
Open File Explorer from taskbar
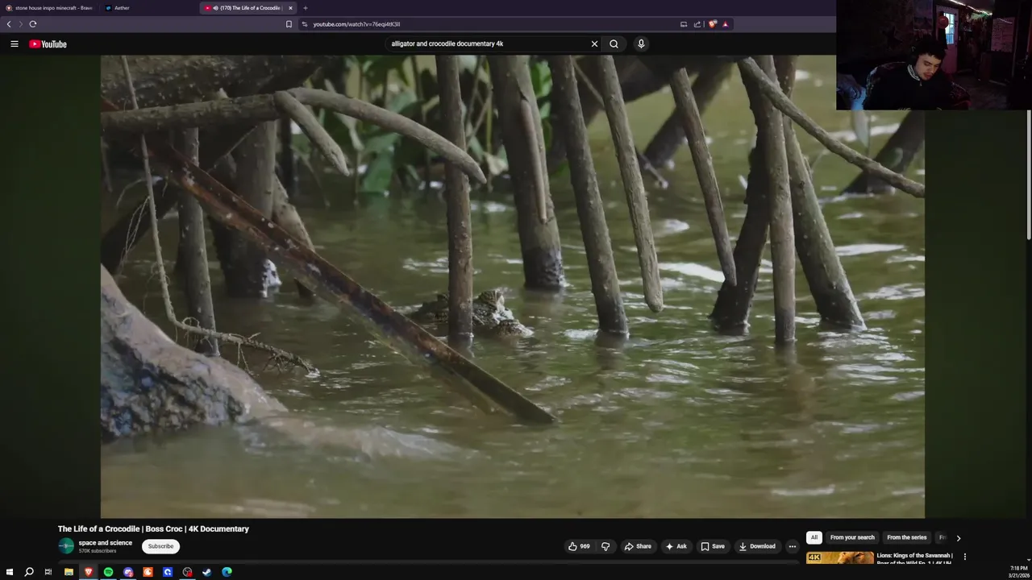coord(69,572)
